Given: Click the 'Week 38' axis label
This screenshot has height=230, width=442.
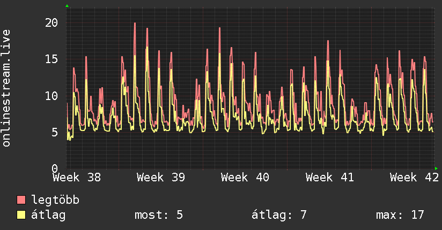Looking at the screenshot, I should coord(77,178).
